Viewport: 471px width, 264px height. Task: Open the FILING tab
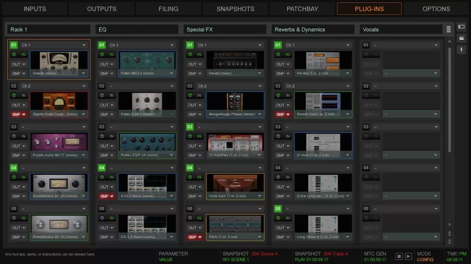[x=168, y=9]
